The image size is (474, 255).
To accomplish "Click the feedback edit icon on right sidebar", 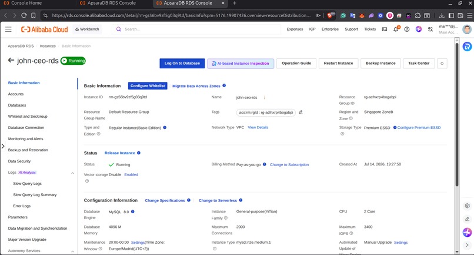I will (467, 219).
